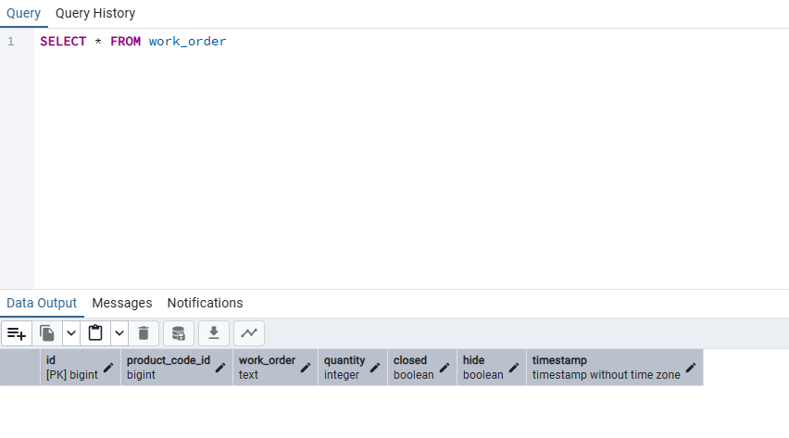Click the Delete row trash icon

point(144,333)
